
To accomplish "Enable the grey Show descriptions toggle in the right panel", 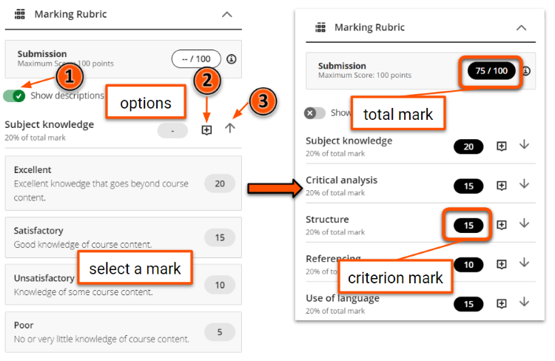I will tap(314, 113).
